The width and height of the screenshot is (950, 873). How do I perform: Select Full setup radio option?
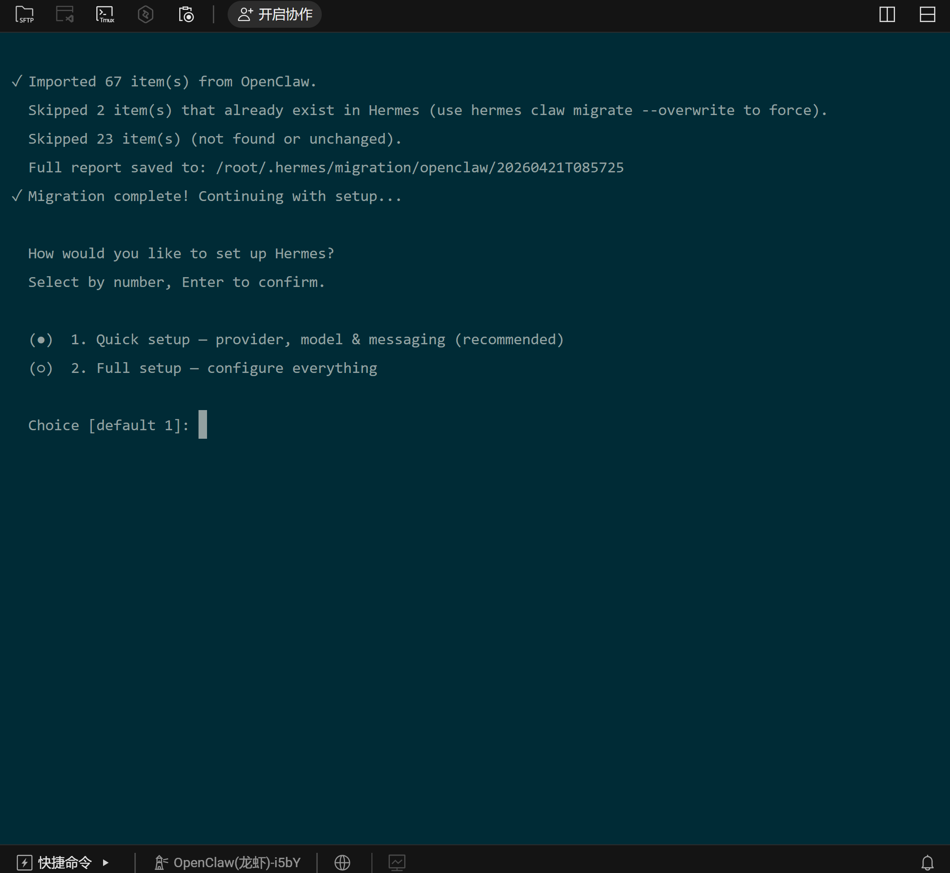(41, 368)
